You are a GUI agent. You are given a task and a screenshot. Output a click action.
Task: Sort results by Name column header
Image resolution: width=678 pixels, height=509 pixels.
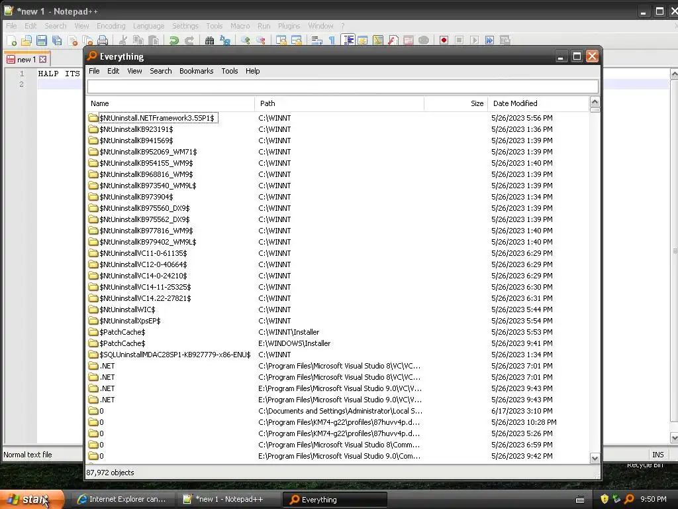[x=170, y=103]
